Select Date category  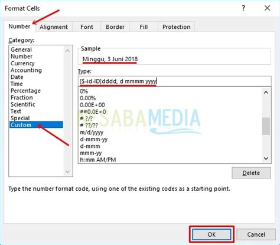(x=36, y=77)
